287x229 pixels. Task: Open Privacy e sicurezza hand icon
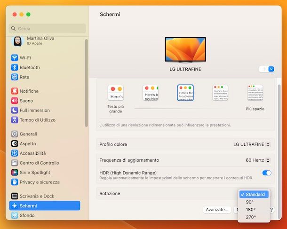click(x=15, y=182)
